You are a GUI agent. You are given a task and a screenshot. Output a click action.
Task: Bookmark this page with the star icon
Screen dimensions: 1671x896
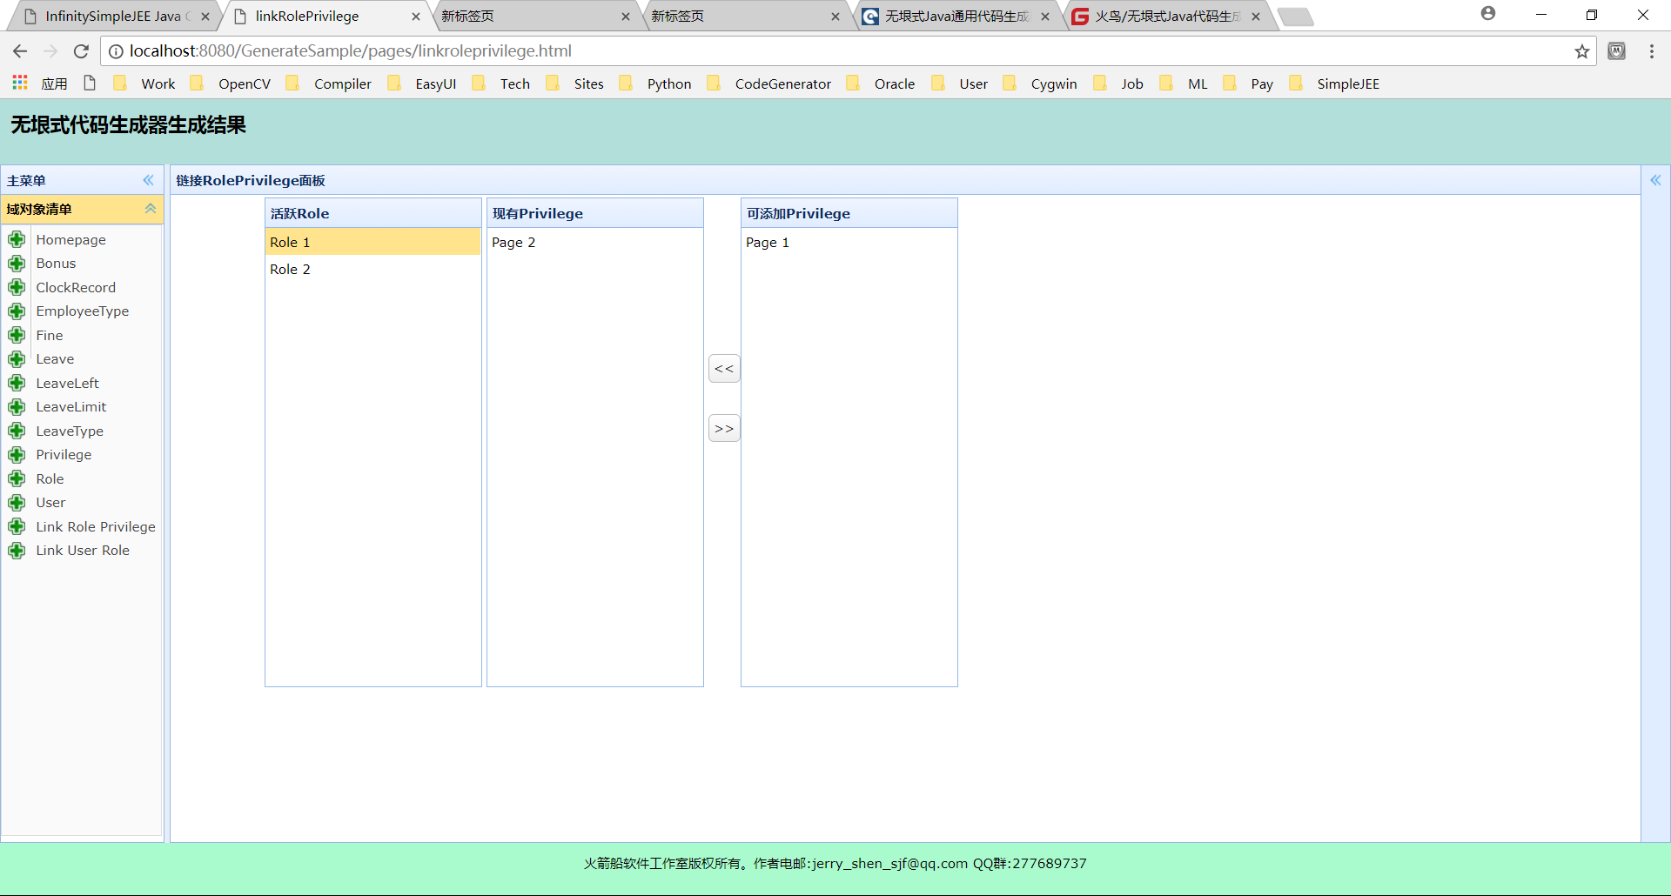1582,51
